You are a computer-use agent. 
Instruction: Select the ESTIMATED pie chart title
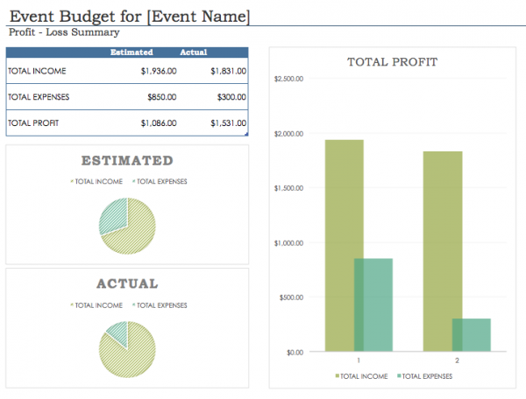click(x=127, y=161)
